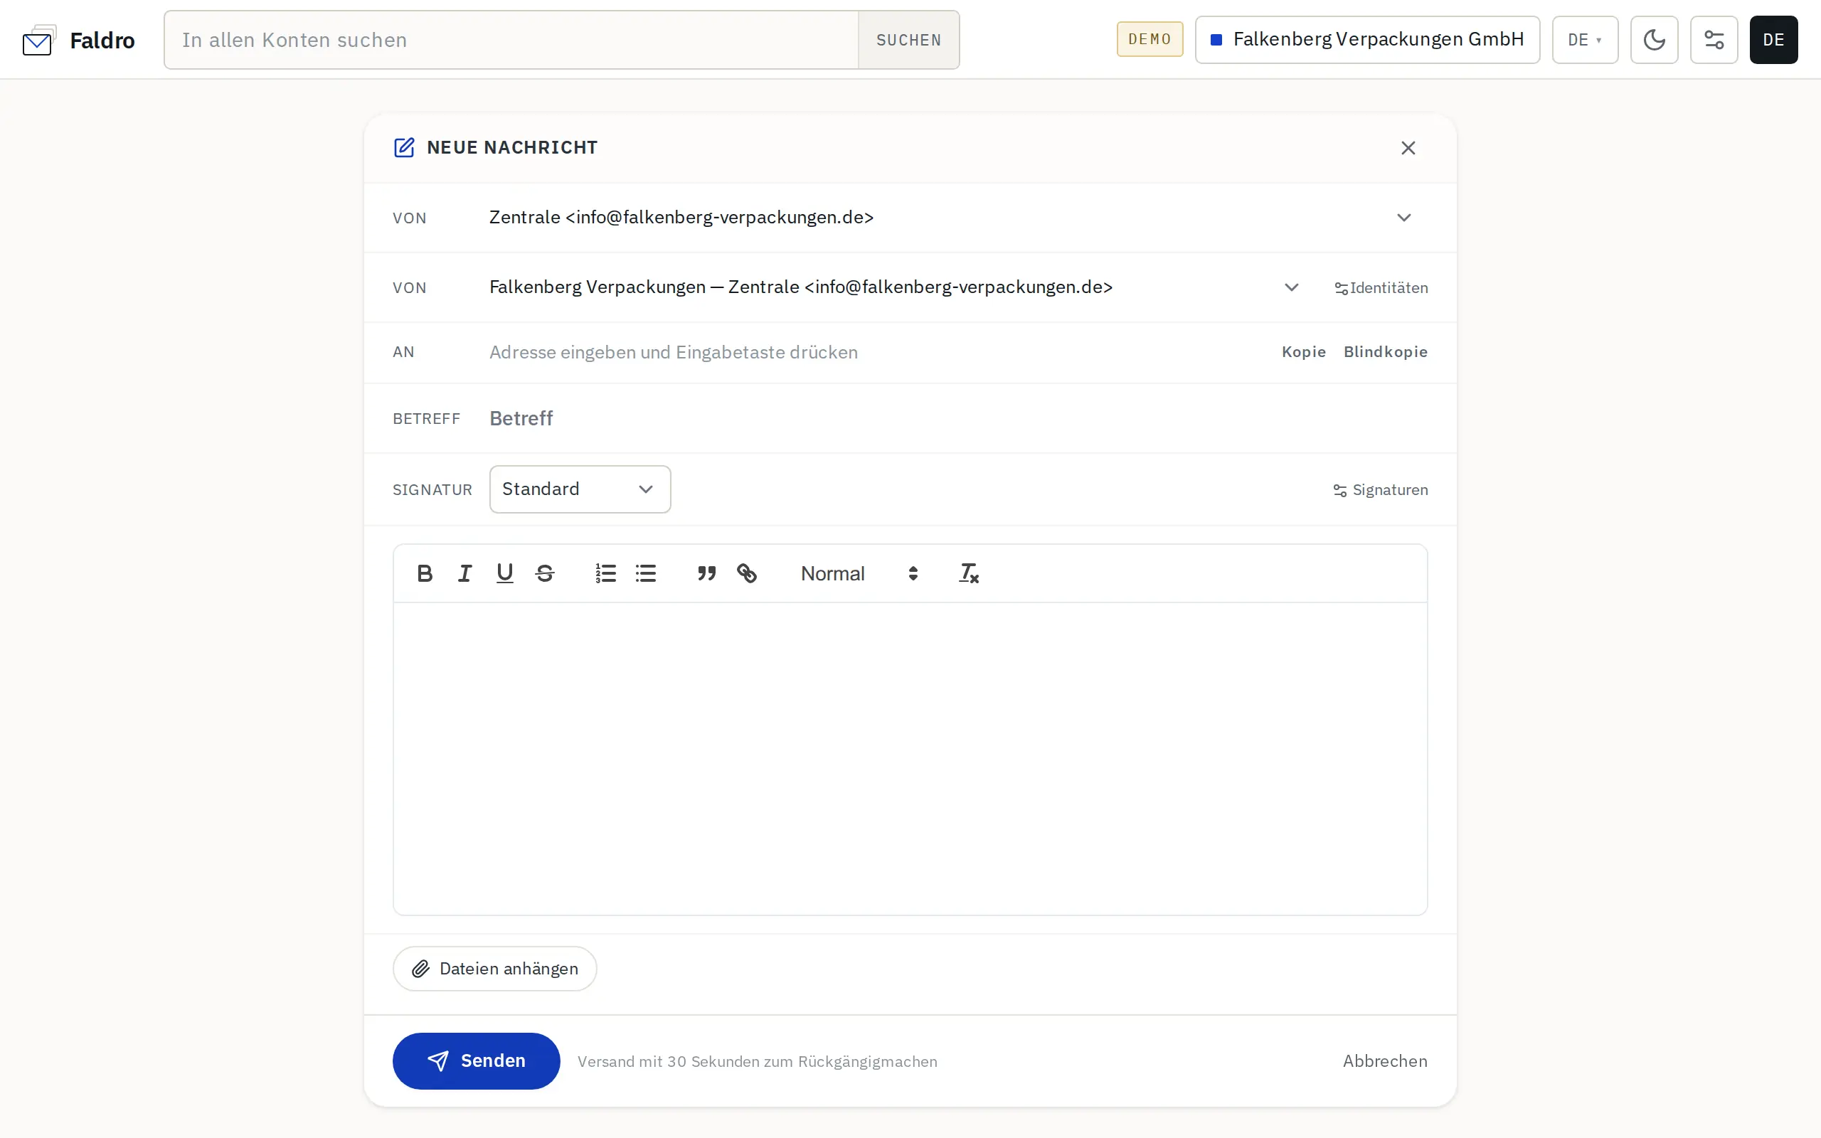
Task: Send the message with Senden
Action: click(477, 1060)
